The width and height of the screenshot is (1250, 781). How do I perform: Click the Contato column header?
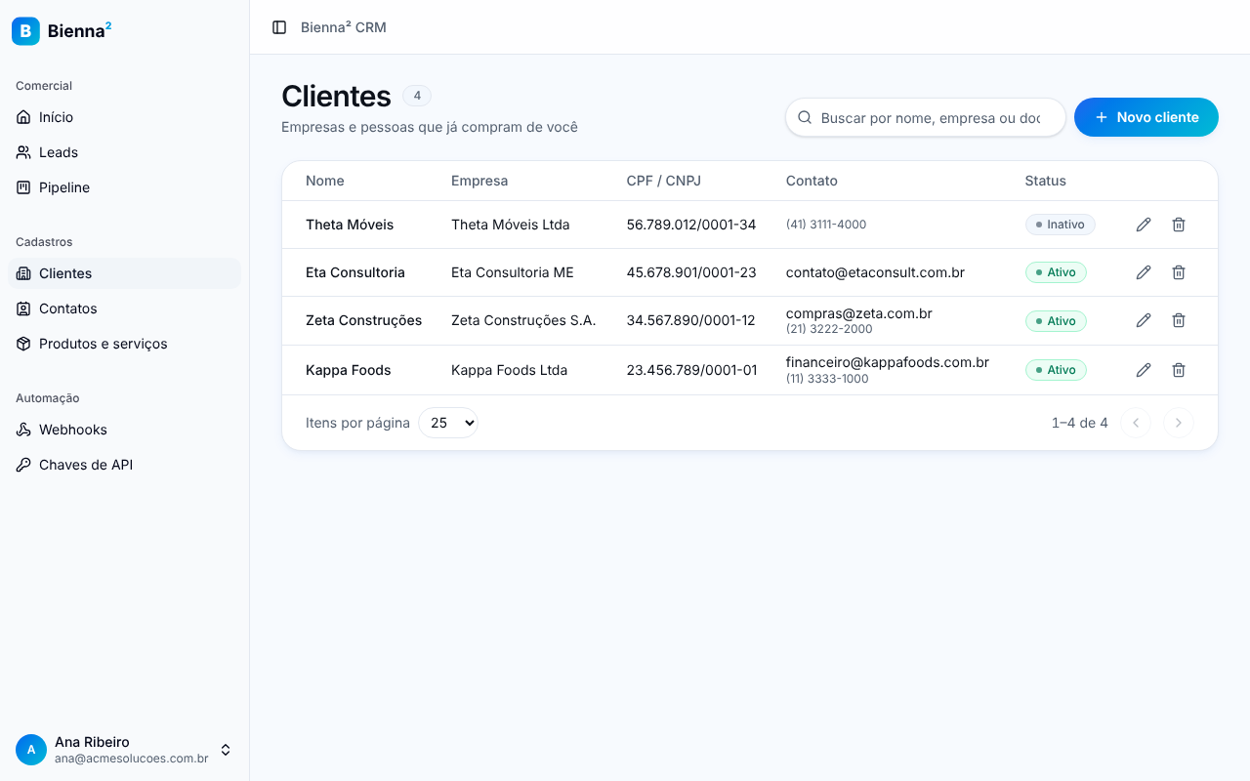click(812, 181)
